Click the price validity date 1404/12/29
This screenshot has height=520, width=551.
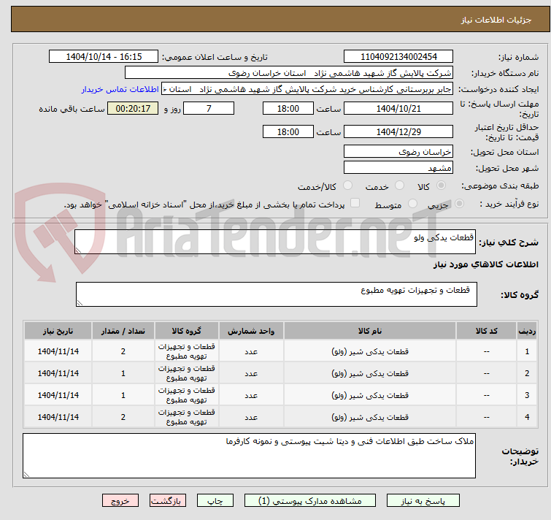(398, 131)
